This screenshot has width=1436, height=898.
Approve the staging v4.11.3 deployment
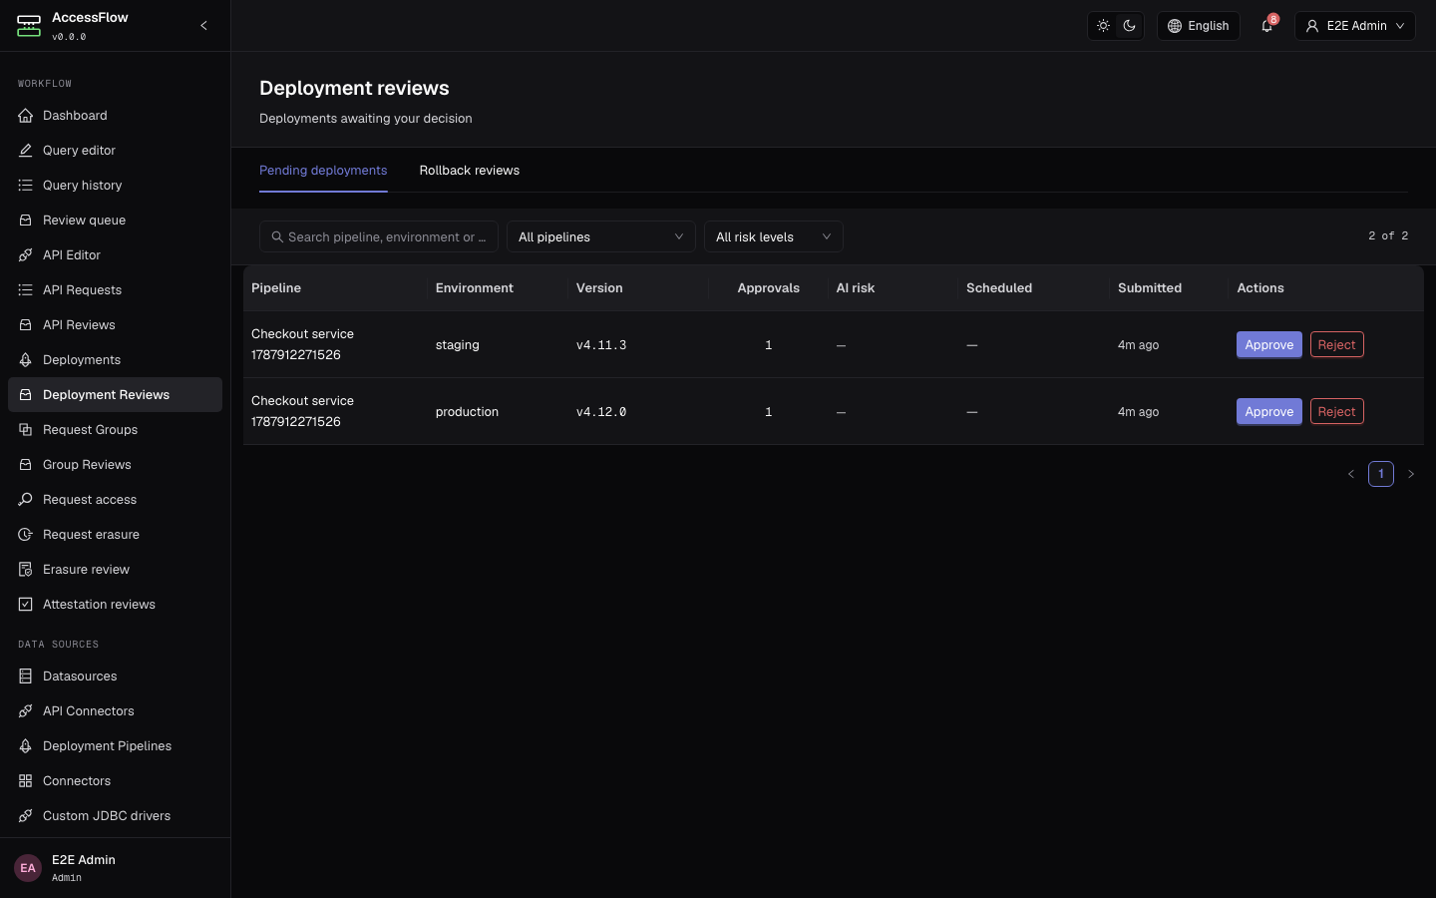pos(1269,344)
